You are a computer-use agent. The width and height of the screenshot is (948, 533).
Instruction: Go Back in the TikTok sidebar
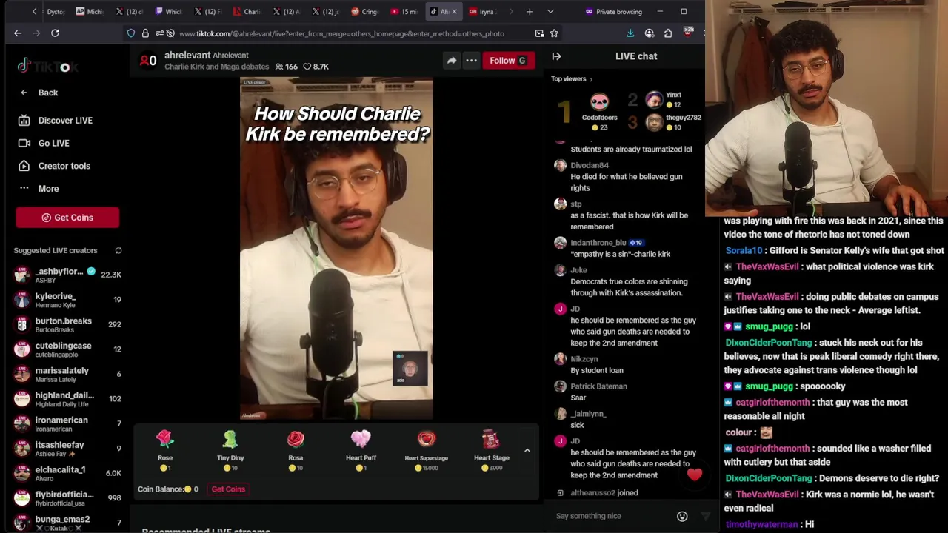pos(39,93)
